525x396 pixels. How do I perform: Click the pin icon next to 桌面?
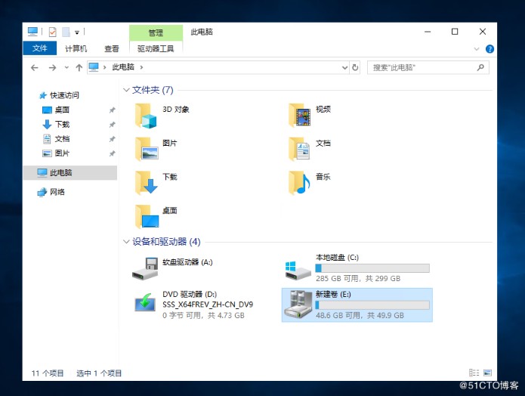coord(112,110)
